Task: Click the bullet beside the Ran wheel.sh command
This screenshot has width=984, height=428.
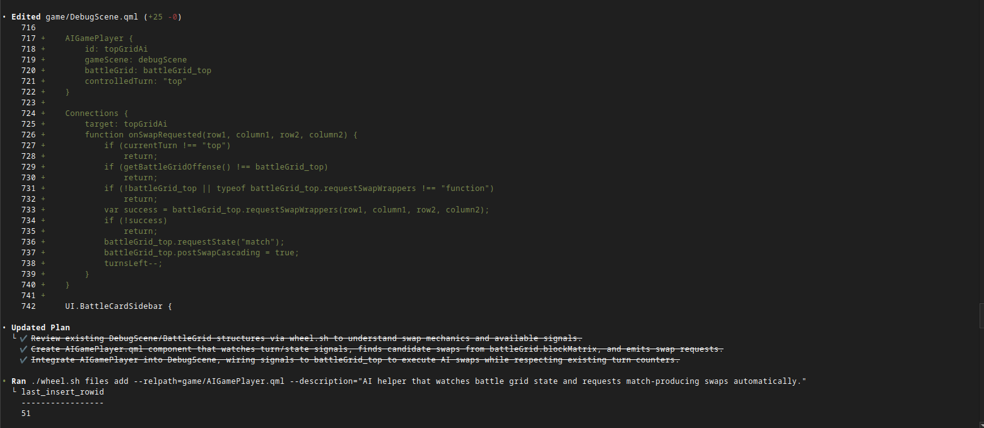Action: pyautogui.click(x=4, y=381)
